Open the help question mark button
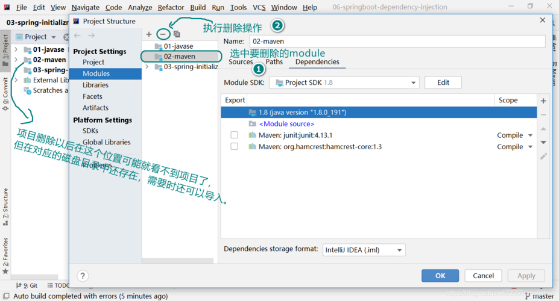Viewport: 559px width, 301px height. [83, 276]
